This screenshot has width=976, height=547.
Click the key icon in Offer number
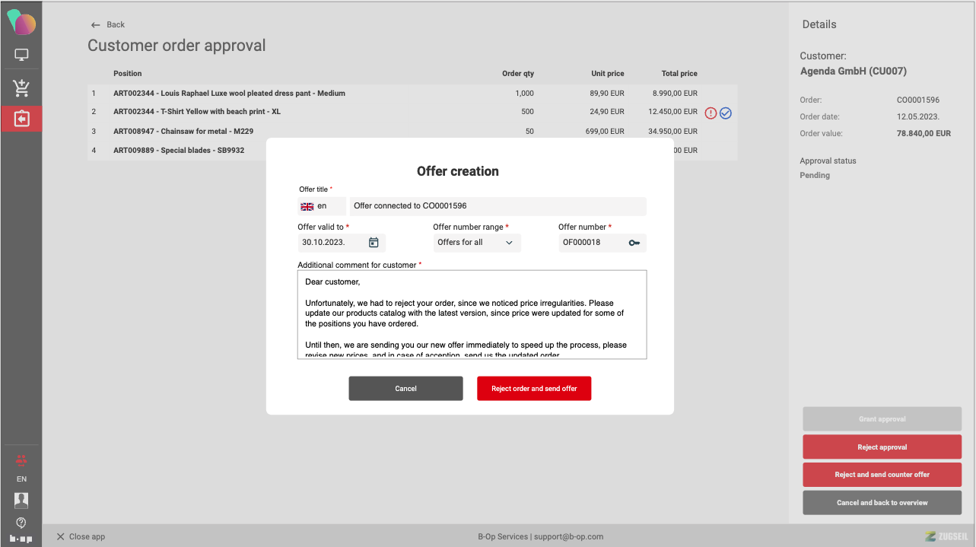(634, 243)
